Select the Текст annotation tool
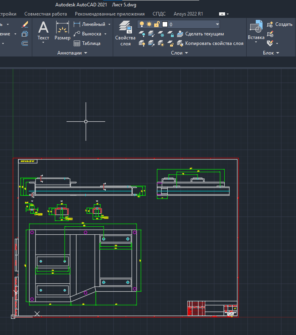 43,30
